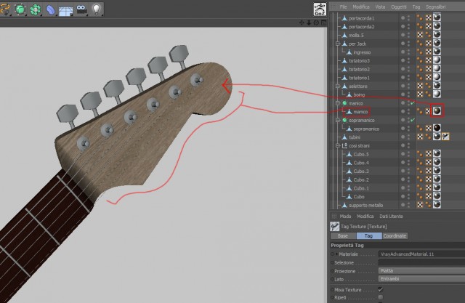This screenshot has height=303, width=465.
Task: Click the floor grid toolbar icon
Action: coord(66,10)
